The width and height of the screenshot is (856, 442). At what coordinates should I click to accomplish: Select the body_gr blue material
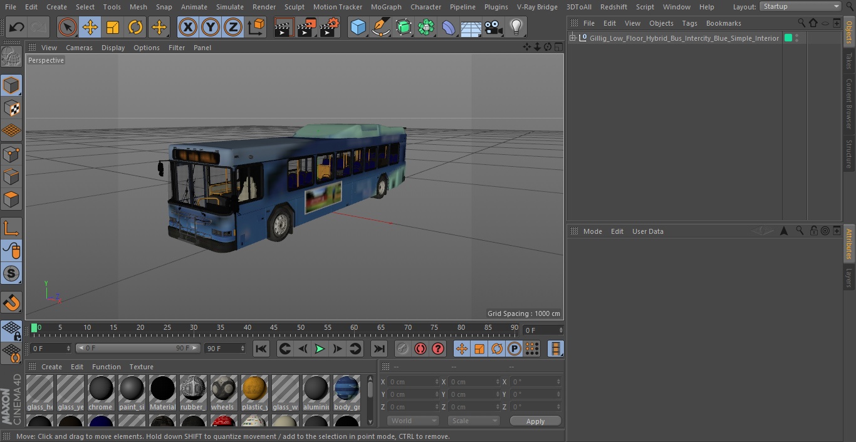click(347, 392)
